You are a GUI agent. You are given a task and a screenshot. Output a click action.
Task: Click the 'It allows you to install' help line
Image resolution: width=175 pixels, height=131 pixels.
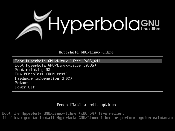[87, 118]
